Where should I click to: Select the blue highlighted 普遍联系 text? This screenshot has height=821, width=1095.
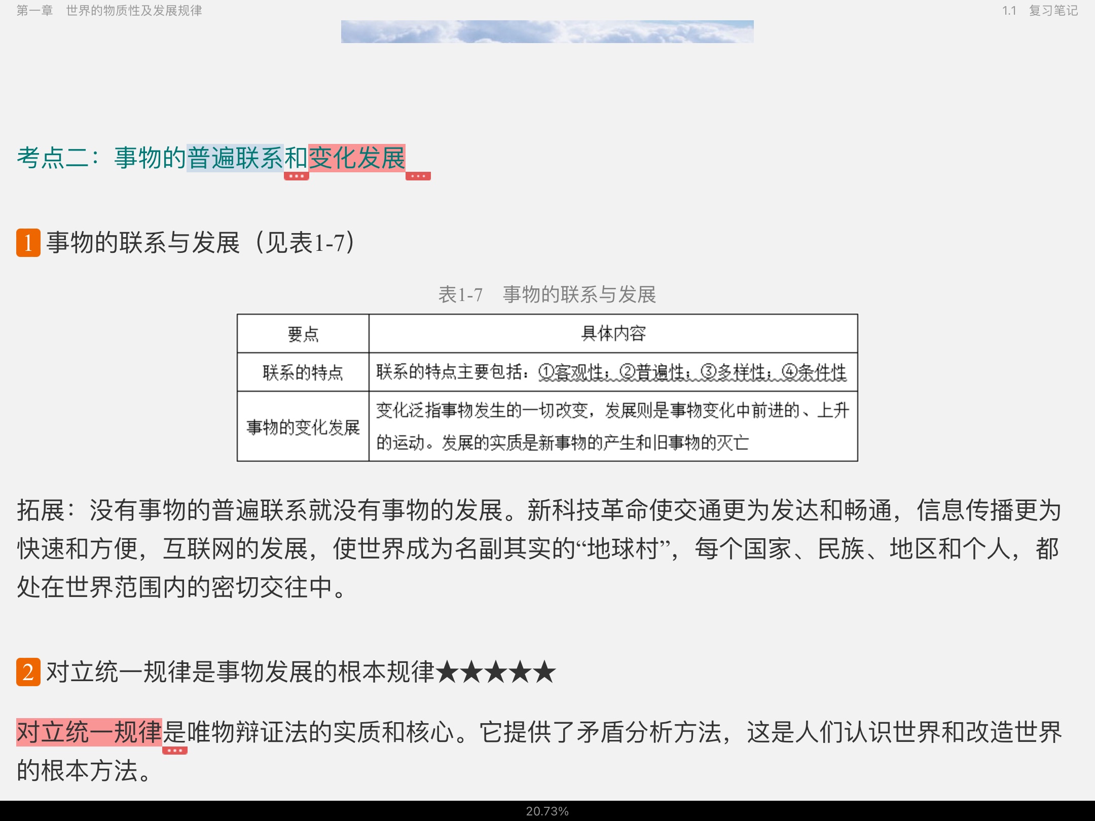[236, 158]
